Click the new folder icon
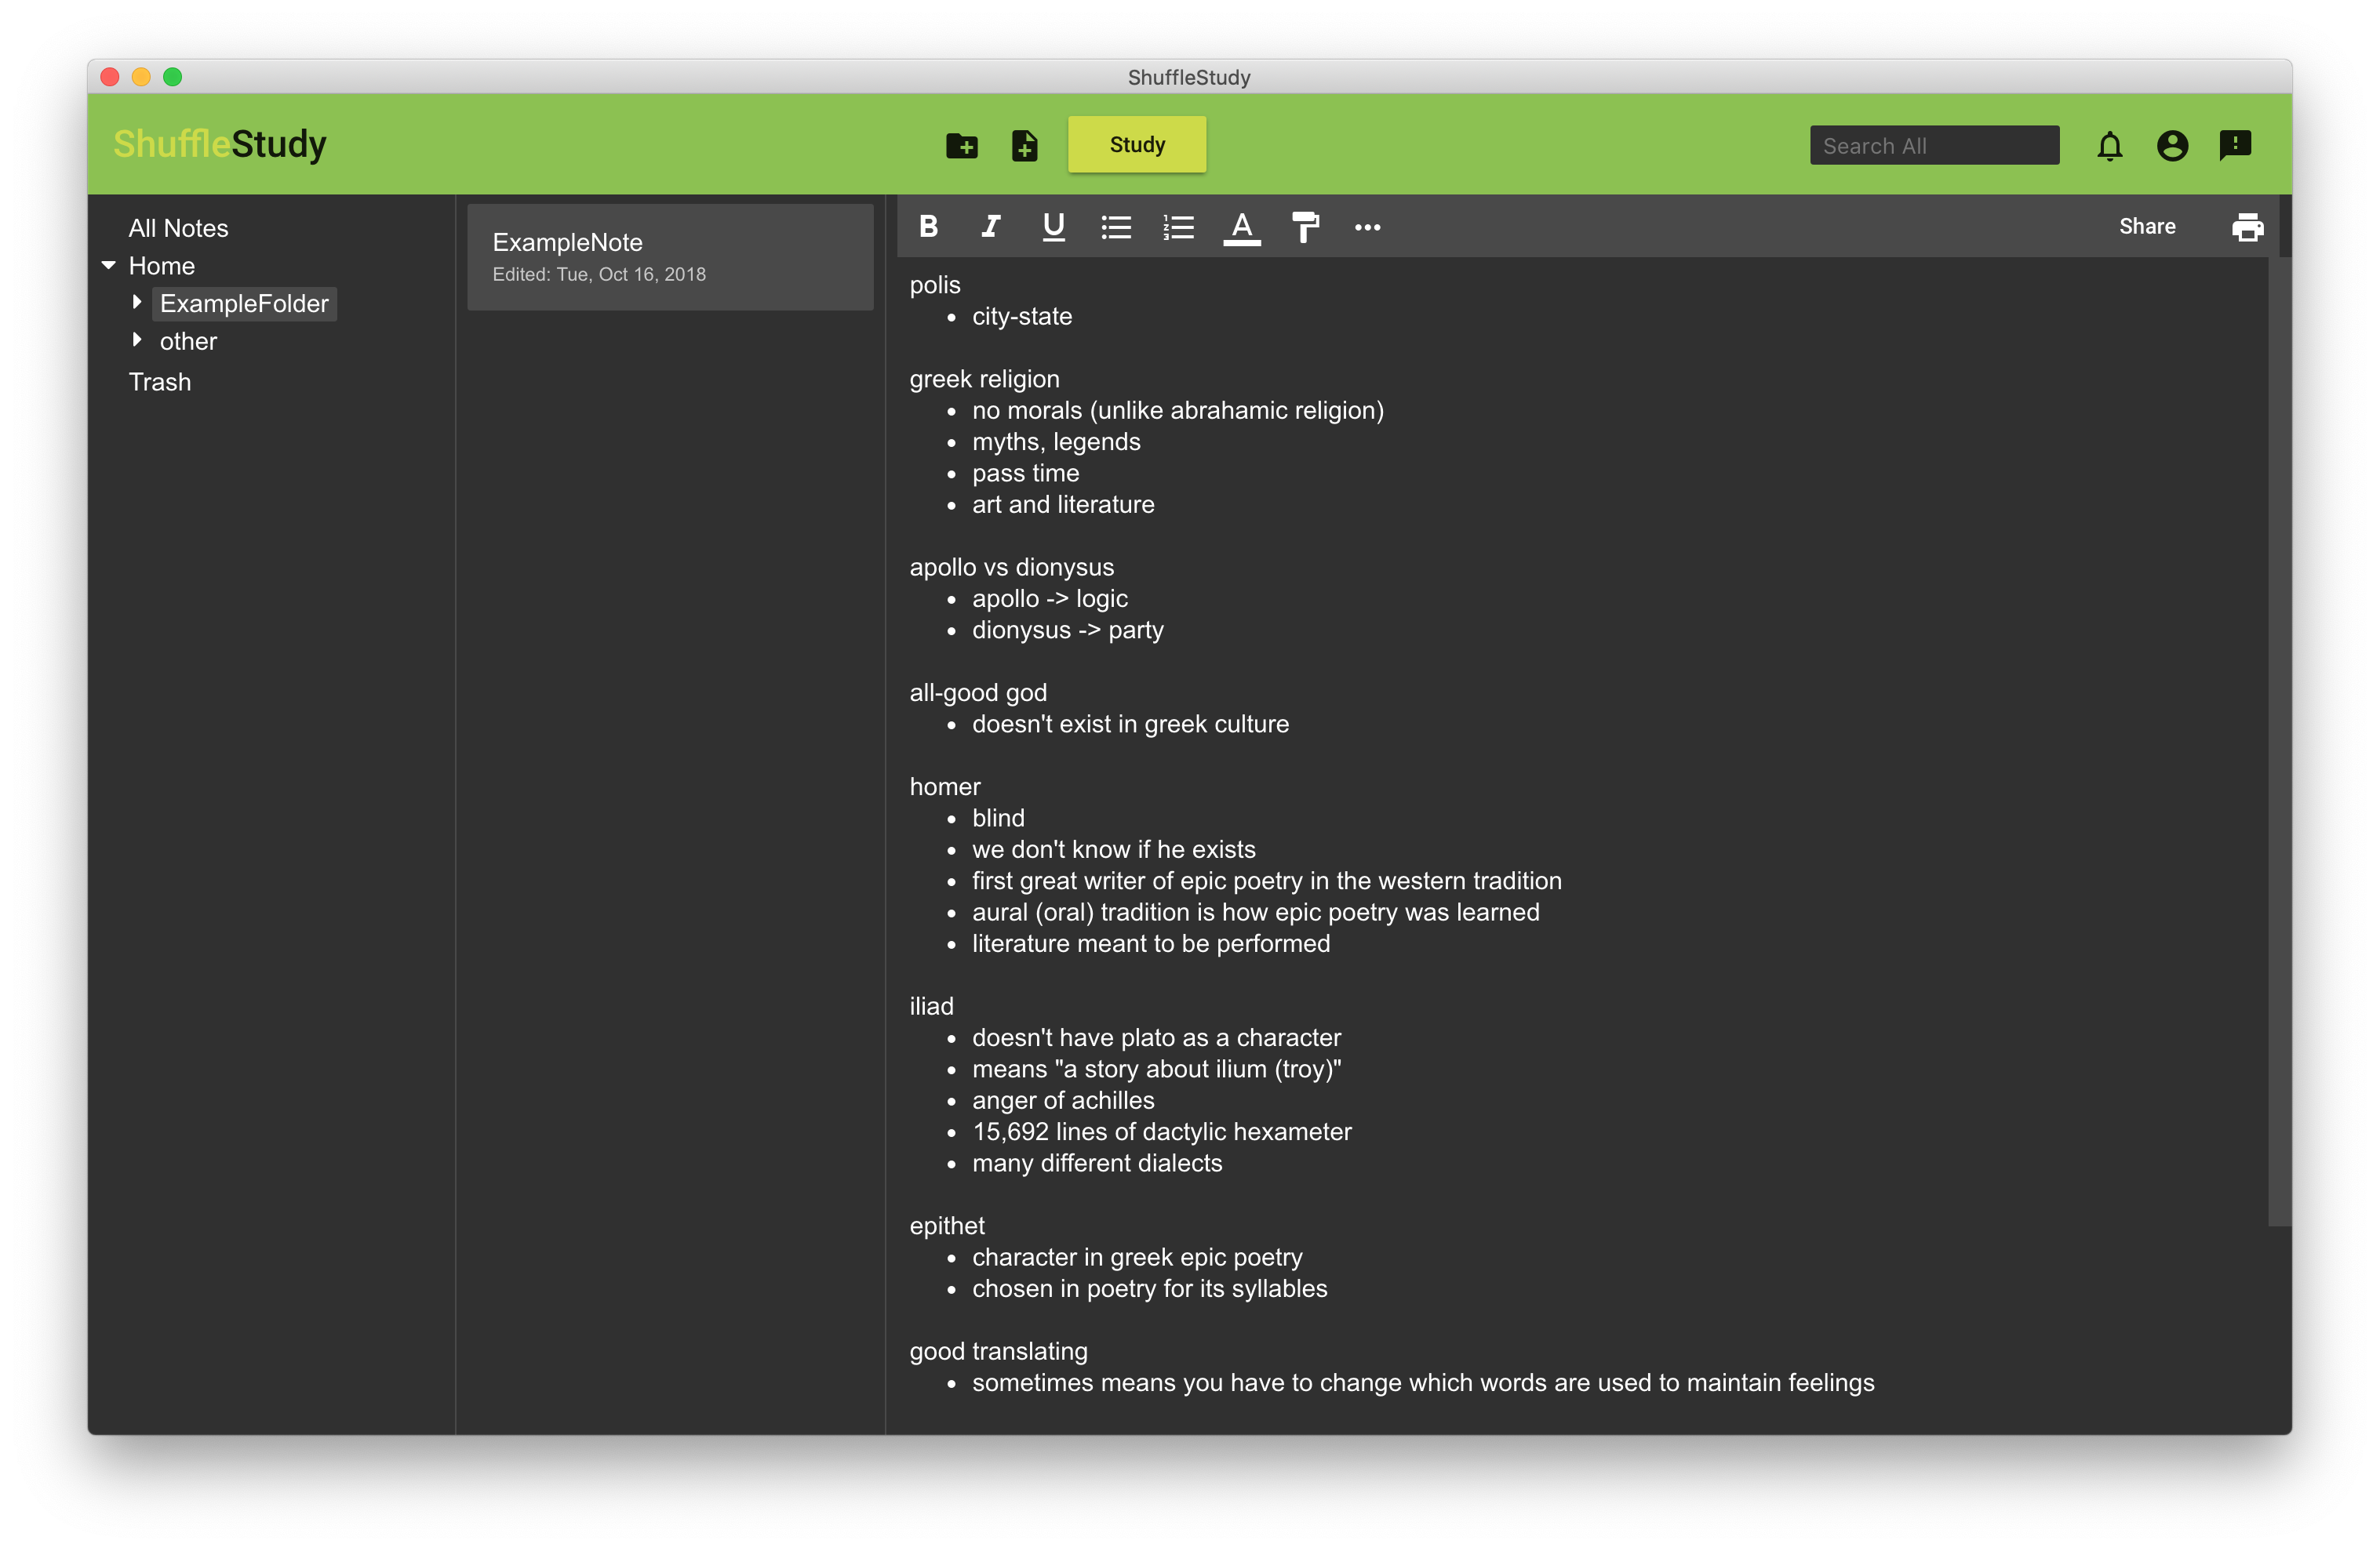 click(x=961, y=146)
